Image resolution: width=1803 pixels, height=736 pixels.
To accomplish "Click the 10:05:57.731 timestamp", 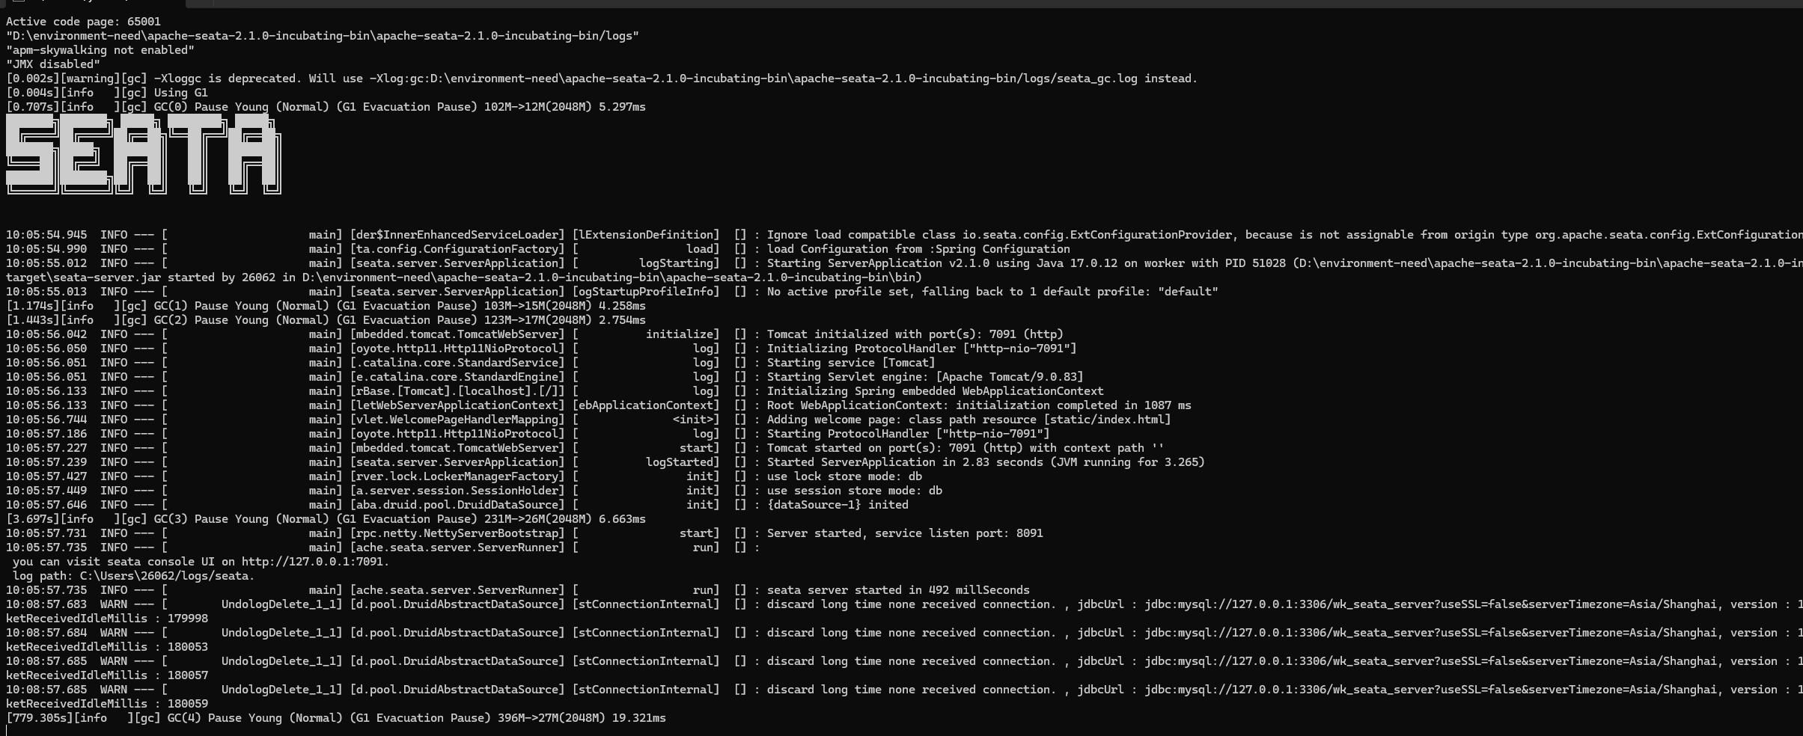I will tap(46, 533).
